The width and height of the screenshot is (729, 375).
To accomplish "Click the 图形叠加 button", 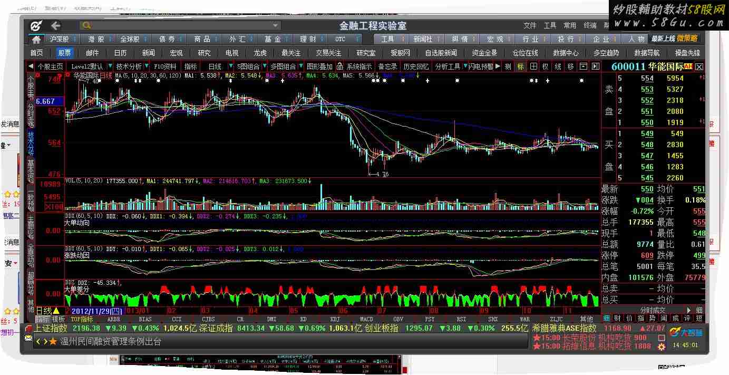I will tap(319, 66).
